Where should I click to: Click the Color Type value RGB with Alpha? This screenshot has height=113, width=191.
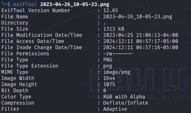(x=124, y=97)
